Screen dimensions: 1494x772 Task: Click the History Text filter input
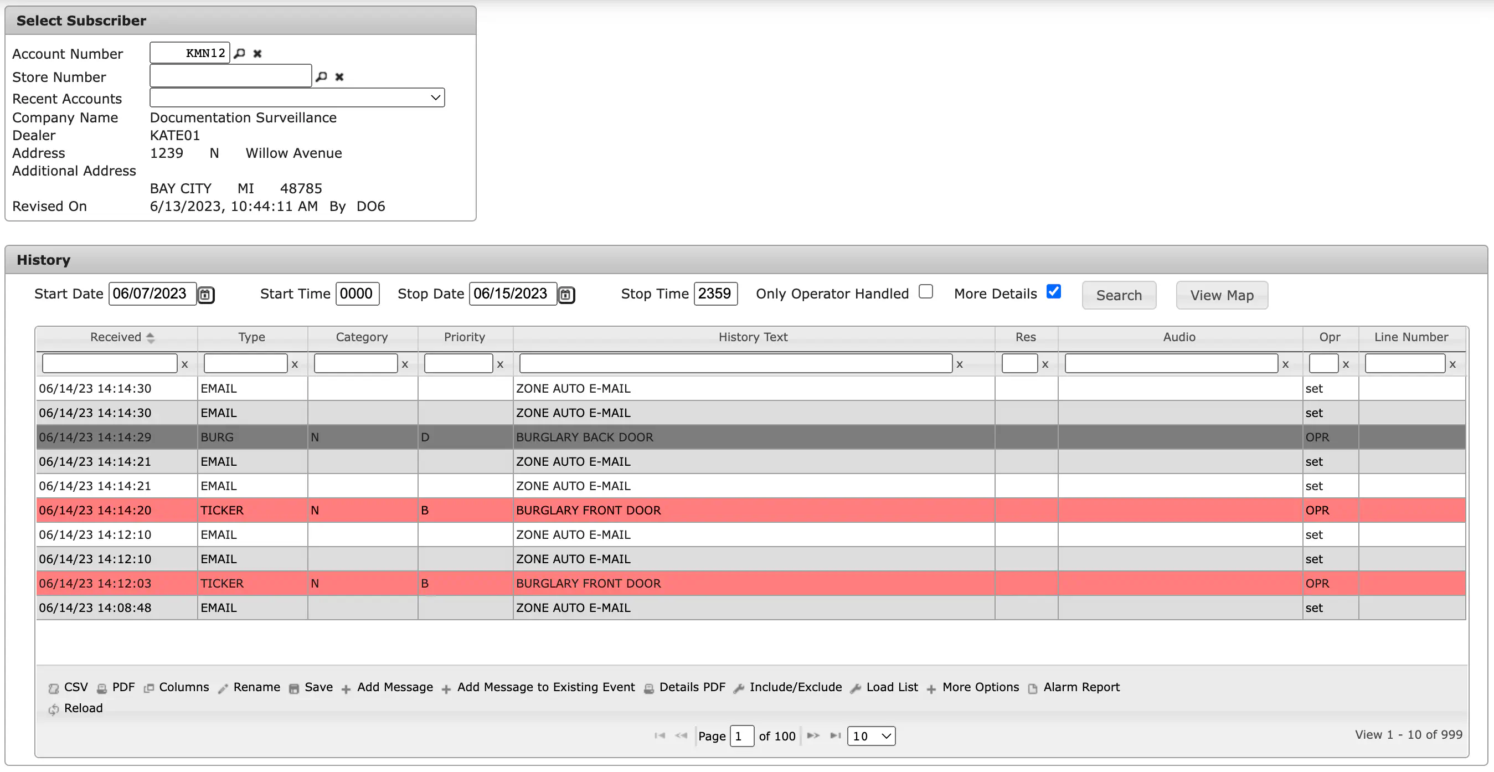[x=735, y=364]
